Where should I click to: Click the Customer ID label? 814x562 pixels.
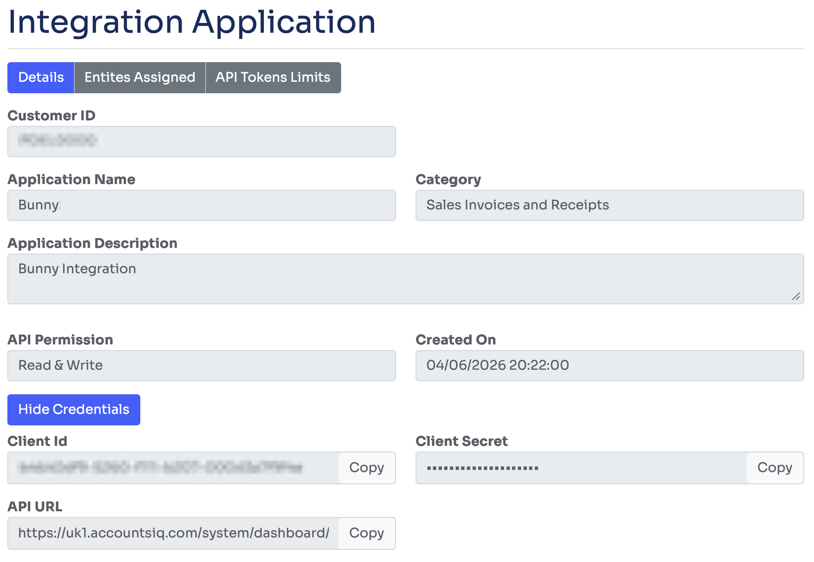pos(52,116)
